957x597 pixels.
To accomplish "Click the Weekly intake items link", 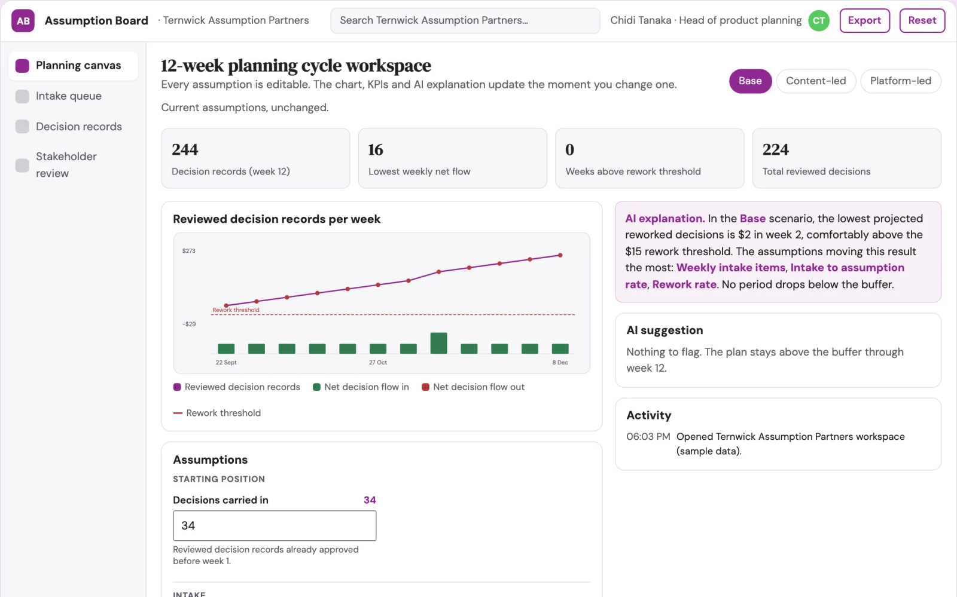I will click(731, 268).
